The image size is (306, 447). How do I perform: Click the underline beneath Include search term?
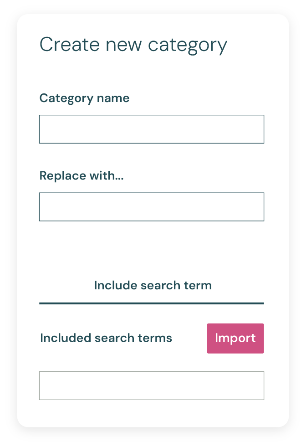(152, 302)
